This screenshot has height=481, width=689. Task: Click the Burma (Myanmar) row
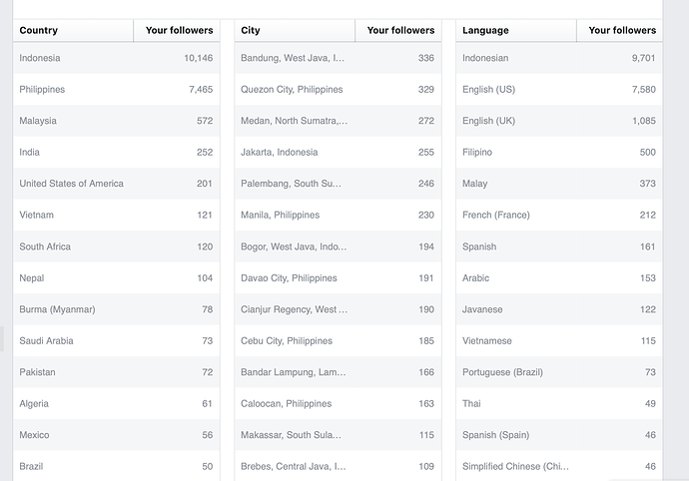click(57, 309)
